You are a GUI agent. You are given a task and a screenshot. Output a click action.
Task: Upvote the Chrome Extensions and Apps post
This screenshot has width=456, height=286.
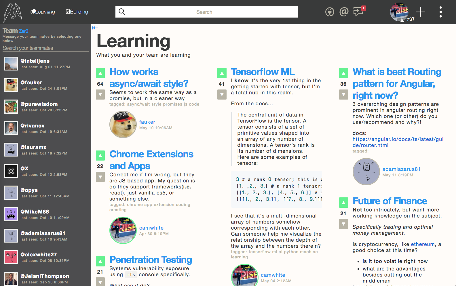(100, 156)
